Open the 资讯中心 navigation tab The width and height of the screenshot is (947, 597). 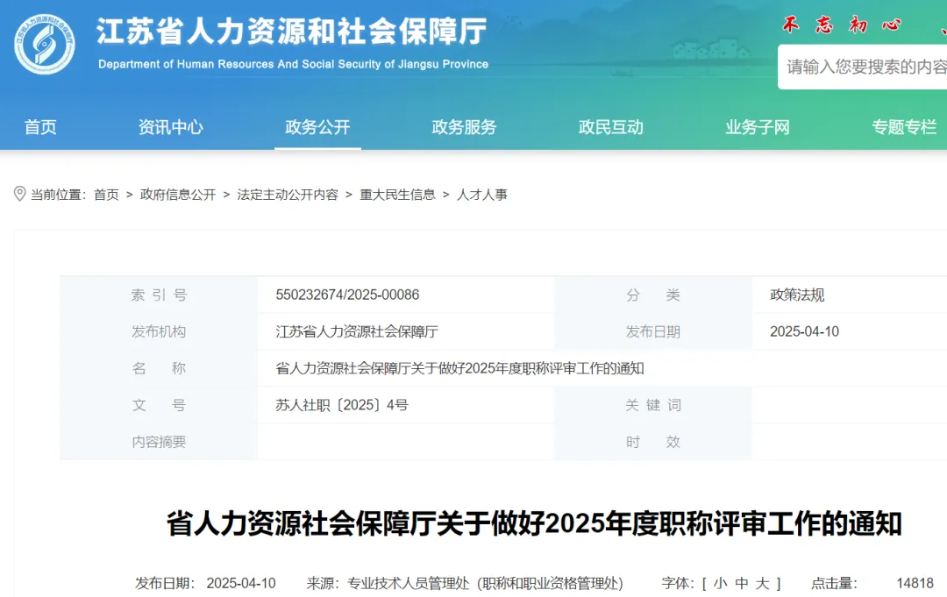coord(170,127)
